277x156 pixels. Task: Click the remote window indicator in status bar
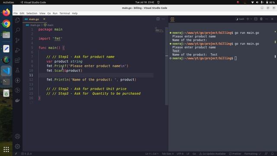coord(16,154)
